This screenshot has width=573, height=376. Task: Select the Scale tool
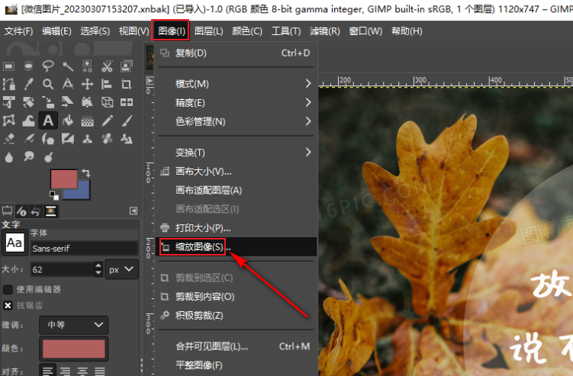pos(48,102)
